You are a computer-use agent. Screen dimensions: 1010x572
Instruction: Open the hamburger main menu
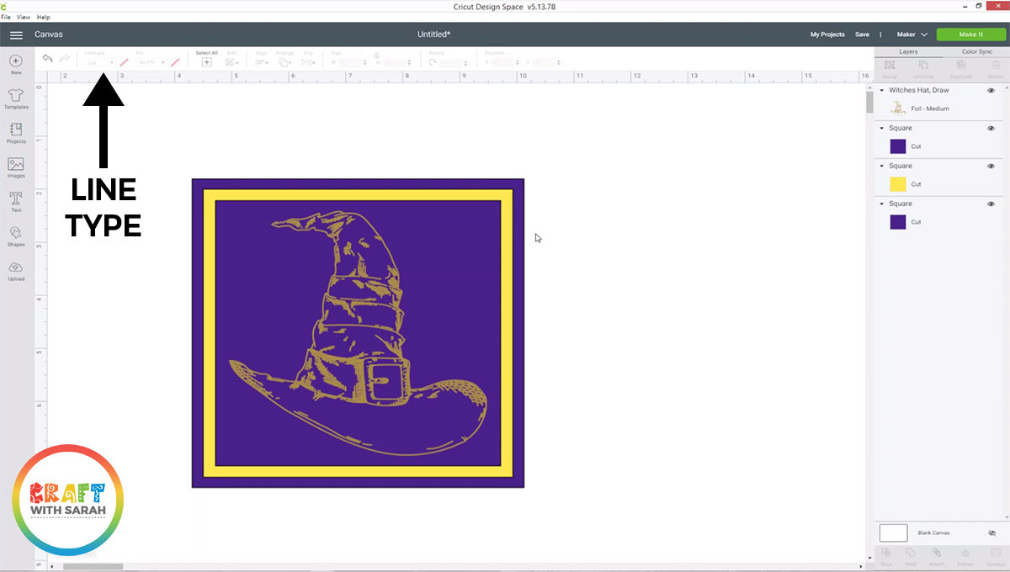(x=16, y=34)
